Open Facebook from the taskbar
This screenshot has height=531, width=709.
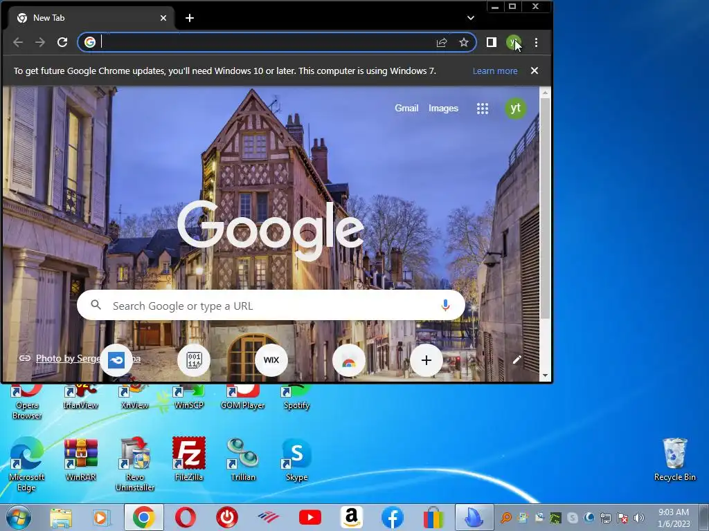[x=393, y=517]
